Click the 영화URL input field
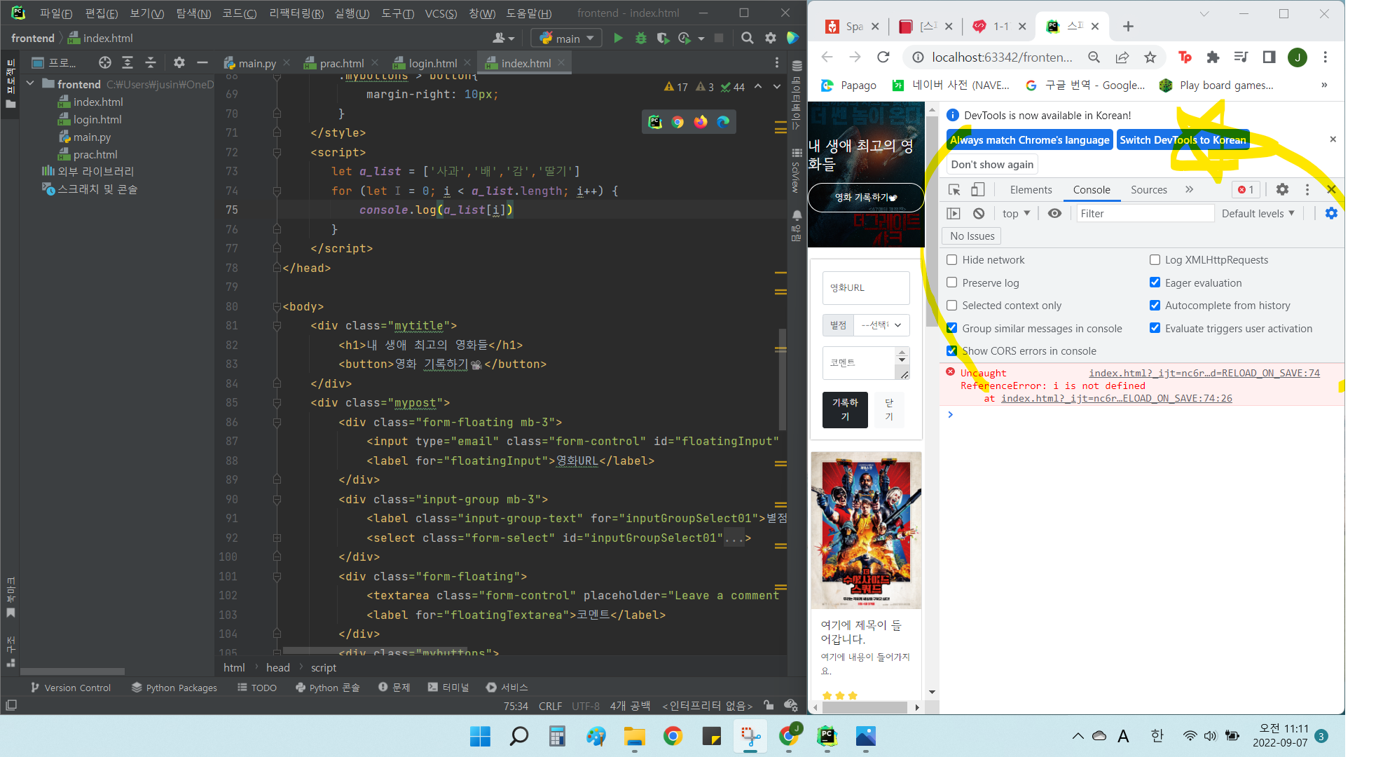The width and height of the screenshot is (1383, 757). [866, 288]
